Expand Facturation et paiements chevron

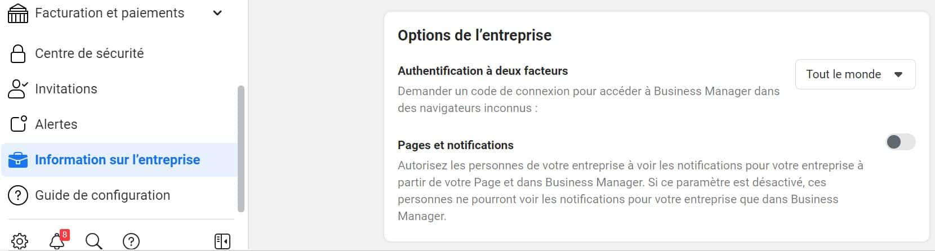point(217,13)
